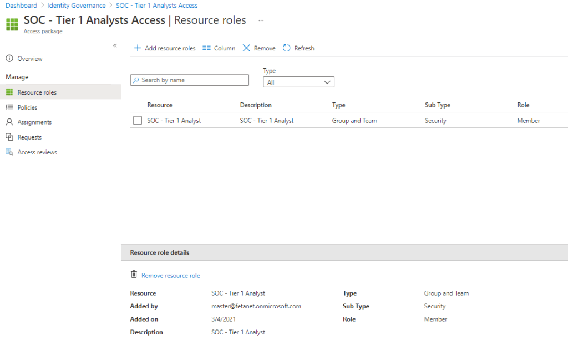Click the Overview info icon in sidebar
Viewport: 568px width, 351px height.
(9, 59)
